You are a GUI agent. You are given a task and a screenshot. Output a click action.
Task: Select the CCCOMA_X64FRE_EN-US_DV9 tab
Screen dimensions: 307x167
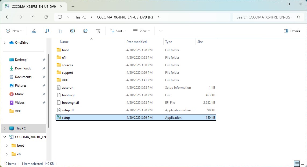34,6
